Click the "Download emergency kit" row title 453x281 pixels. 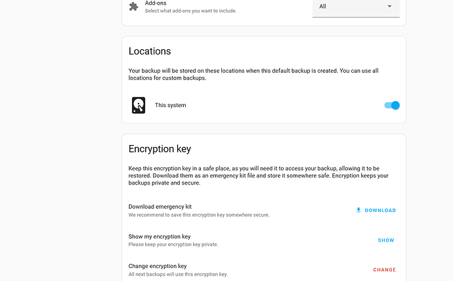click(x=160, y=207)
